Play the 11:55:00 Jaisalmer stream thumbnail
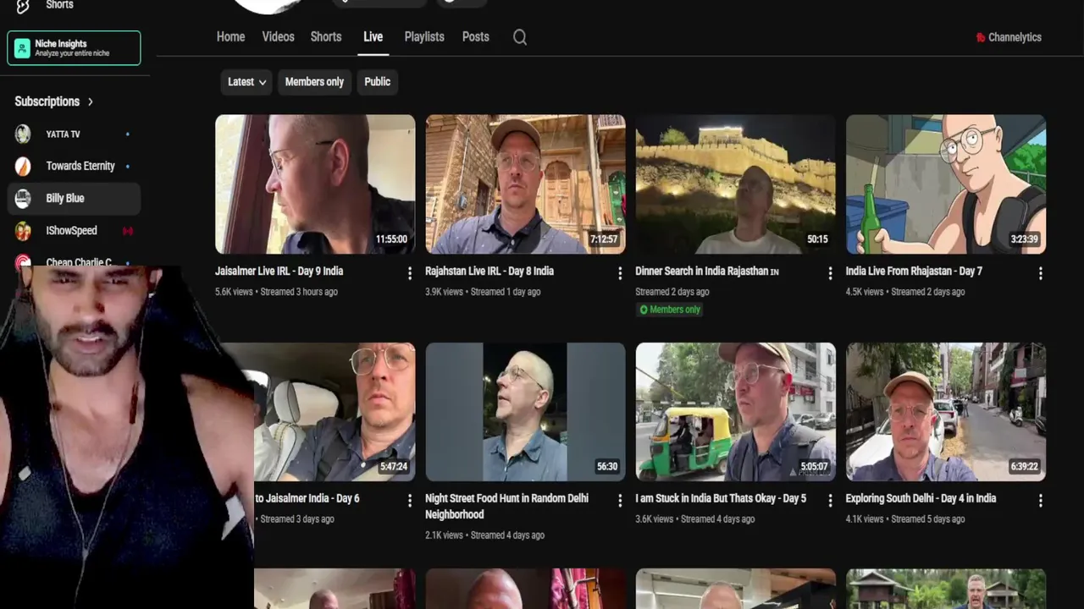Image resolution: width=1084 pixels, height=609 pixels. [315, 184]
